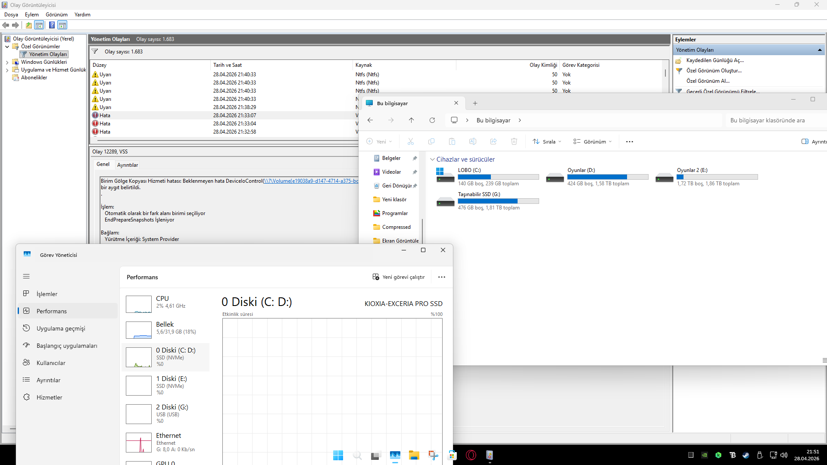Click the Oyunlar (D:) capacity bar
827x465 pixels.
[608, 177]
